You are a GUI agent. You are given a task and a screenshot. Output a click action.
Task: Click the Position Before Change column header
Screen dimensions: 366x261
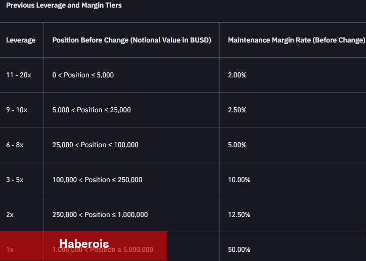coord(131,40)
